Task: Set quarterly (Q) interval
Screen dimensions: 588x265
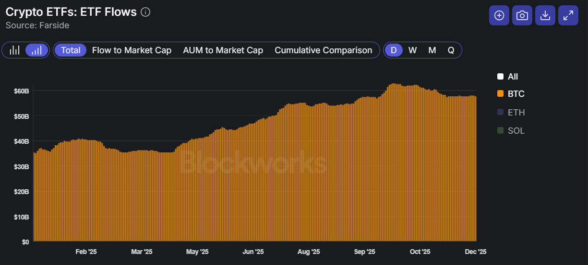Action: point(451,50)
